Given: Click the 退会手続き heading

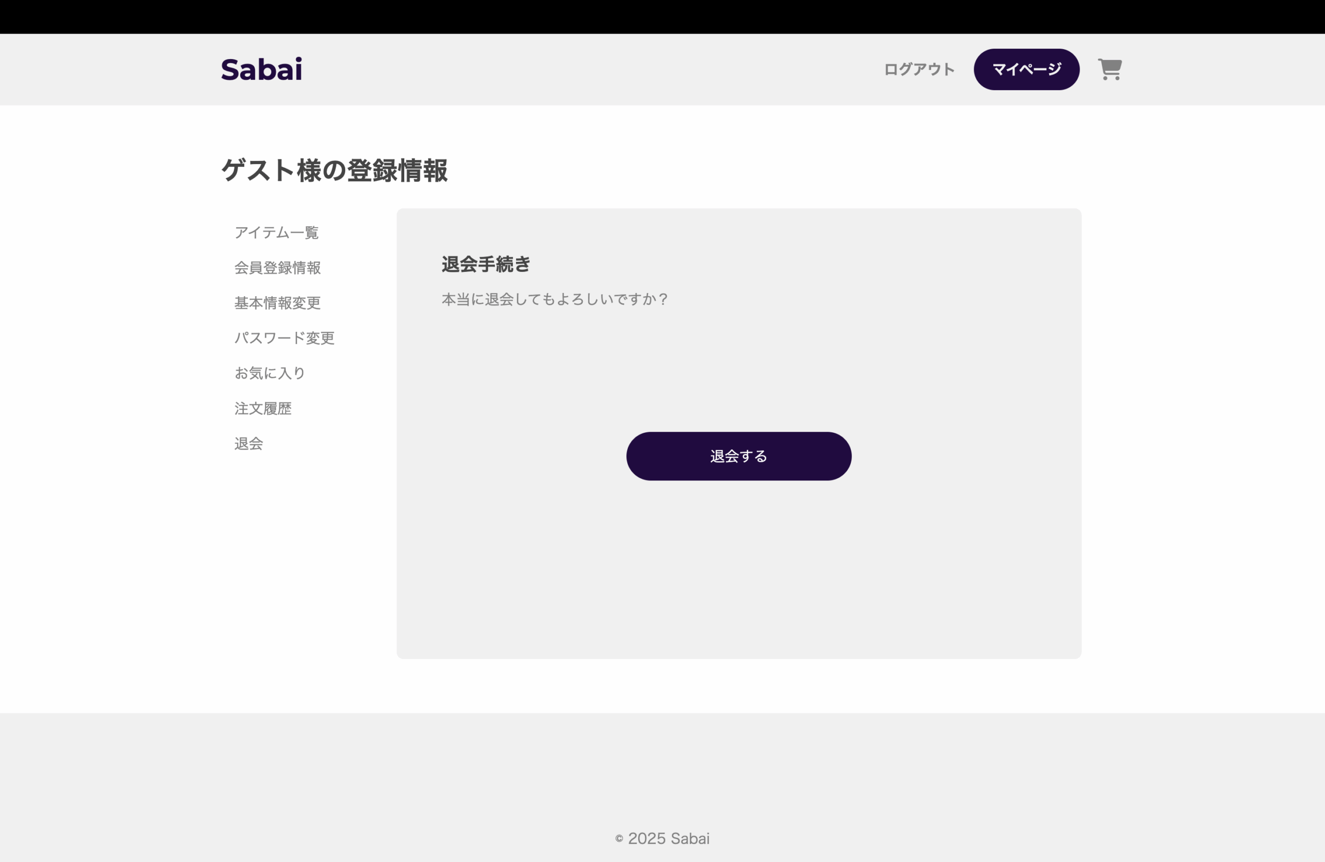Looking at the screenshot, I should tap(485, 264).
